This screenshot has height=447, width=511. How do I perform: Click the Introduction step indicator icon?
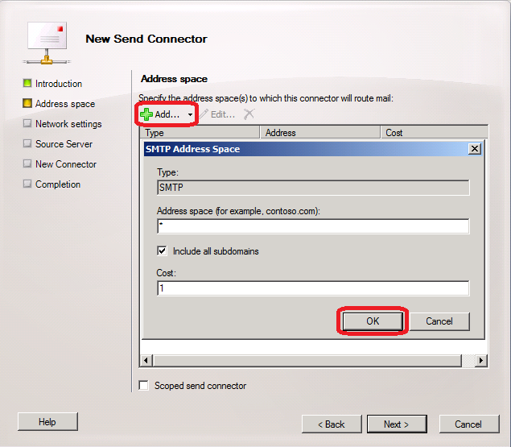pyautogui.click(x=27, y=84)
